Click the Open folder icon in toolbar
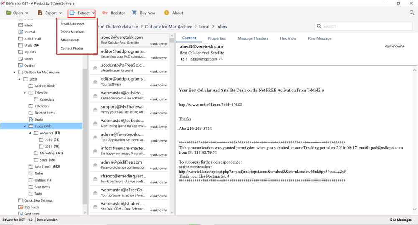 point(9,13)
